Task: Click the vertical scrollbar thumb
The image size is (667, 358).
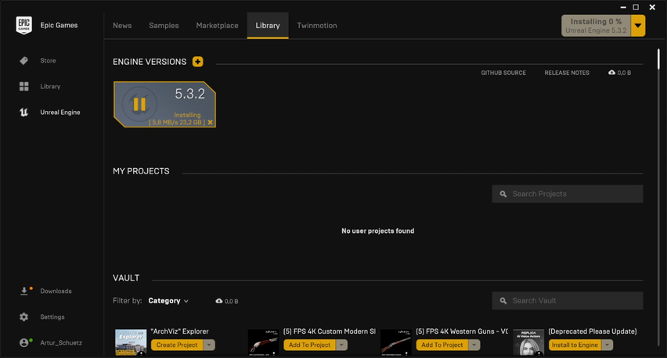Action: pos(658,59)
